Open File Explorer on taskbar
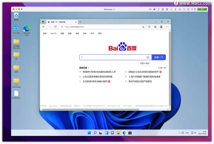 (x=118, y=133)
